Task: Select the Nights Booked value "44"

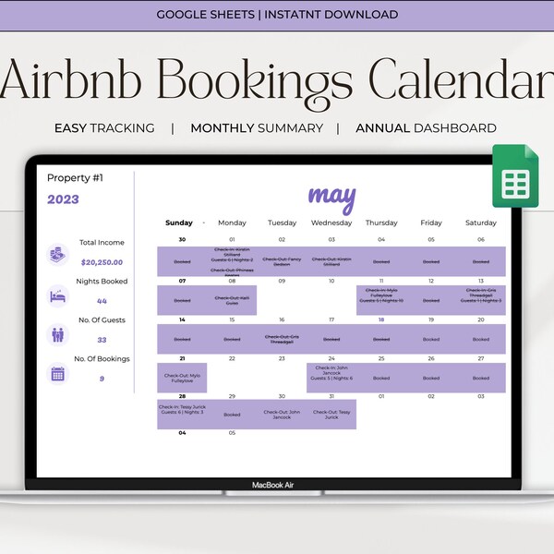Action: pyautogui.click(x=102, y=301)
